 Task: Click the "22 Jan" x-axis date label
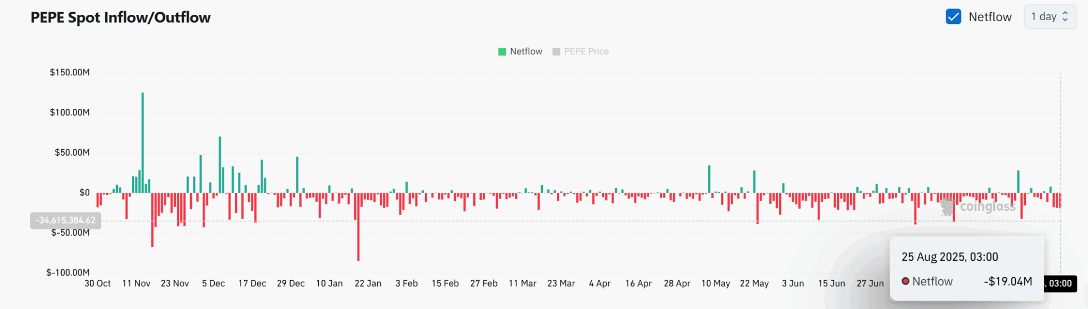click(368, 284)
